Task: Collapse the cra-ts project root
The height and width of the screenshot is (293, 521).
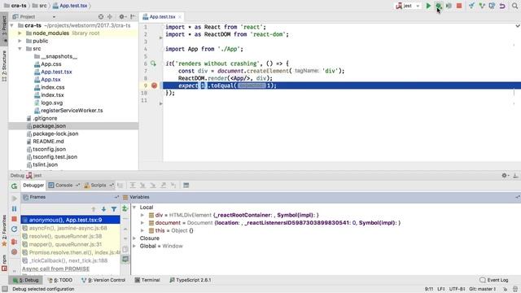Action: point(12,25)
